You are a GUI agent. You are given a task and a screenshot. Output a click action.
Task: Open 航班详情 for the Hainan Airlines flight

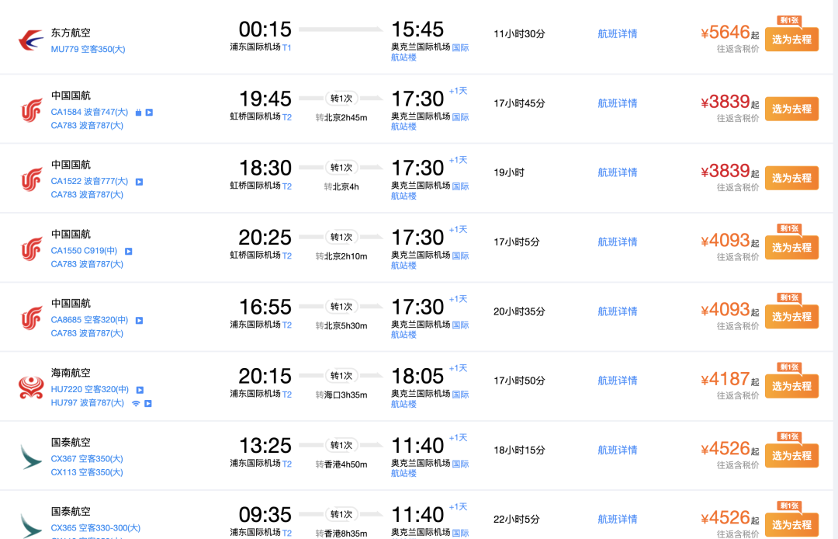[618, 381]
